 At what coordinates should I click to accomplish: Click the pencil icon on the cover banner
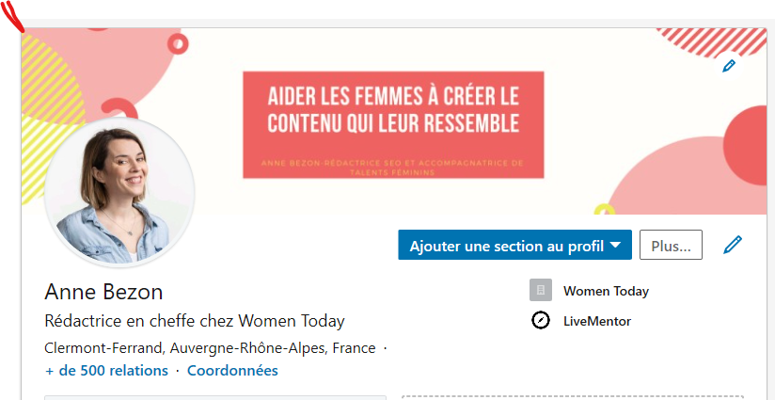[x=728, y=66]
